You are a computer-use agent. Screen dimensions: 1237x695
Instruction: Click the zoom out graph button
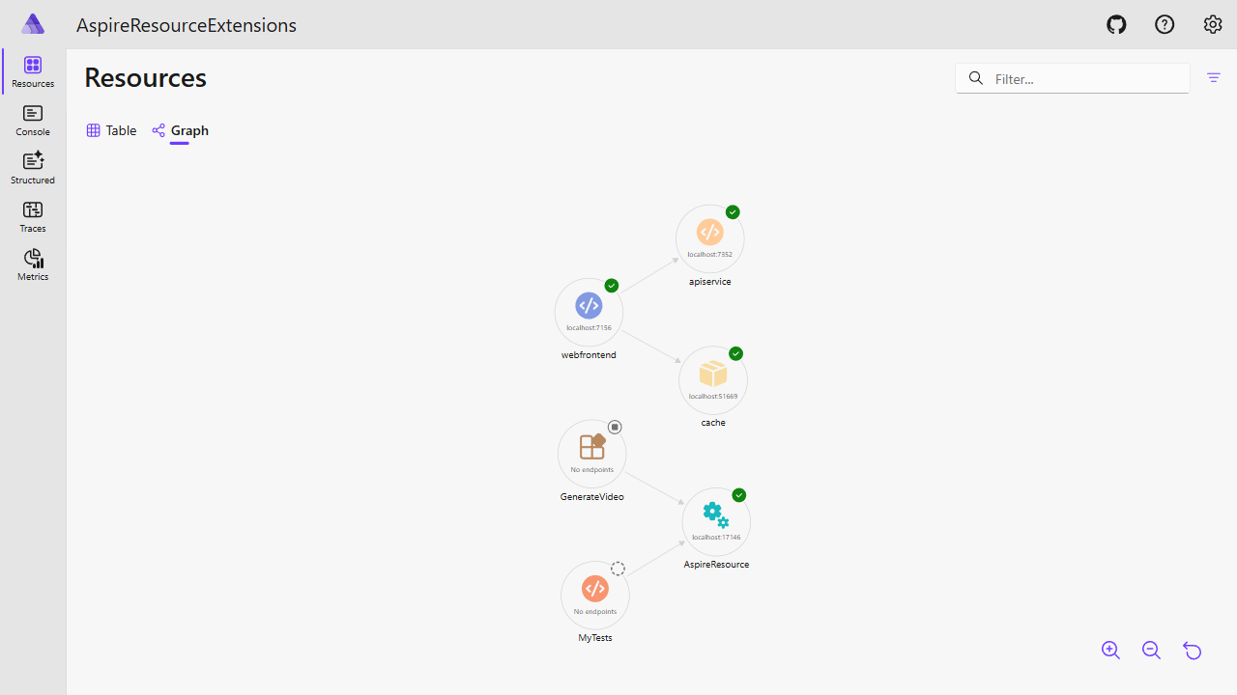pyautogui.click(x=1151, y=651)
